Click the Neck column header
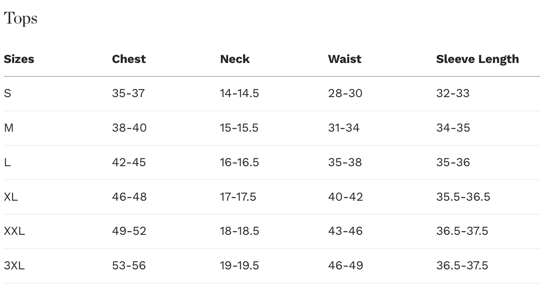Image resolution: width=540 pixels, height=286 pixels. 235,59
